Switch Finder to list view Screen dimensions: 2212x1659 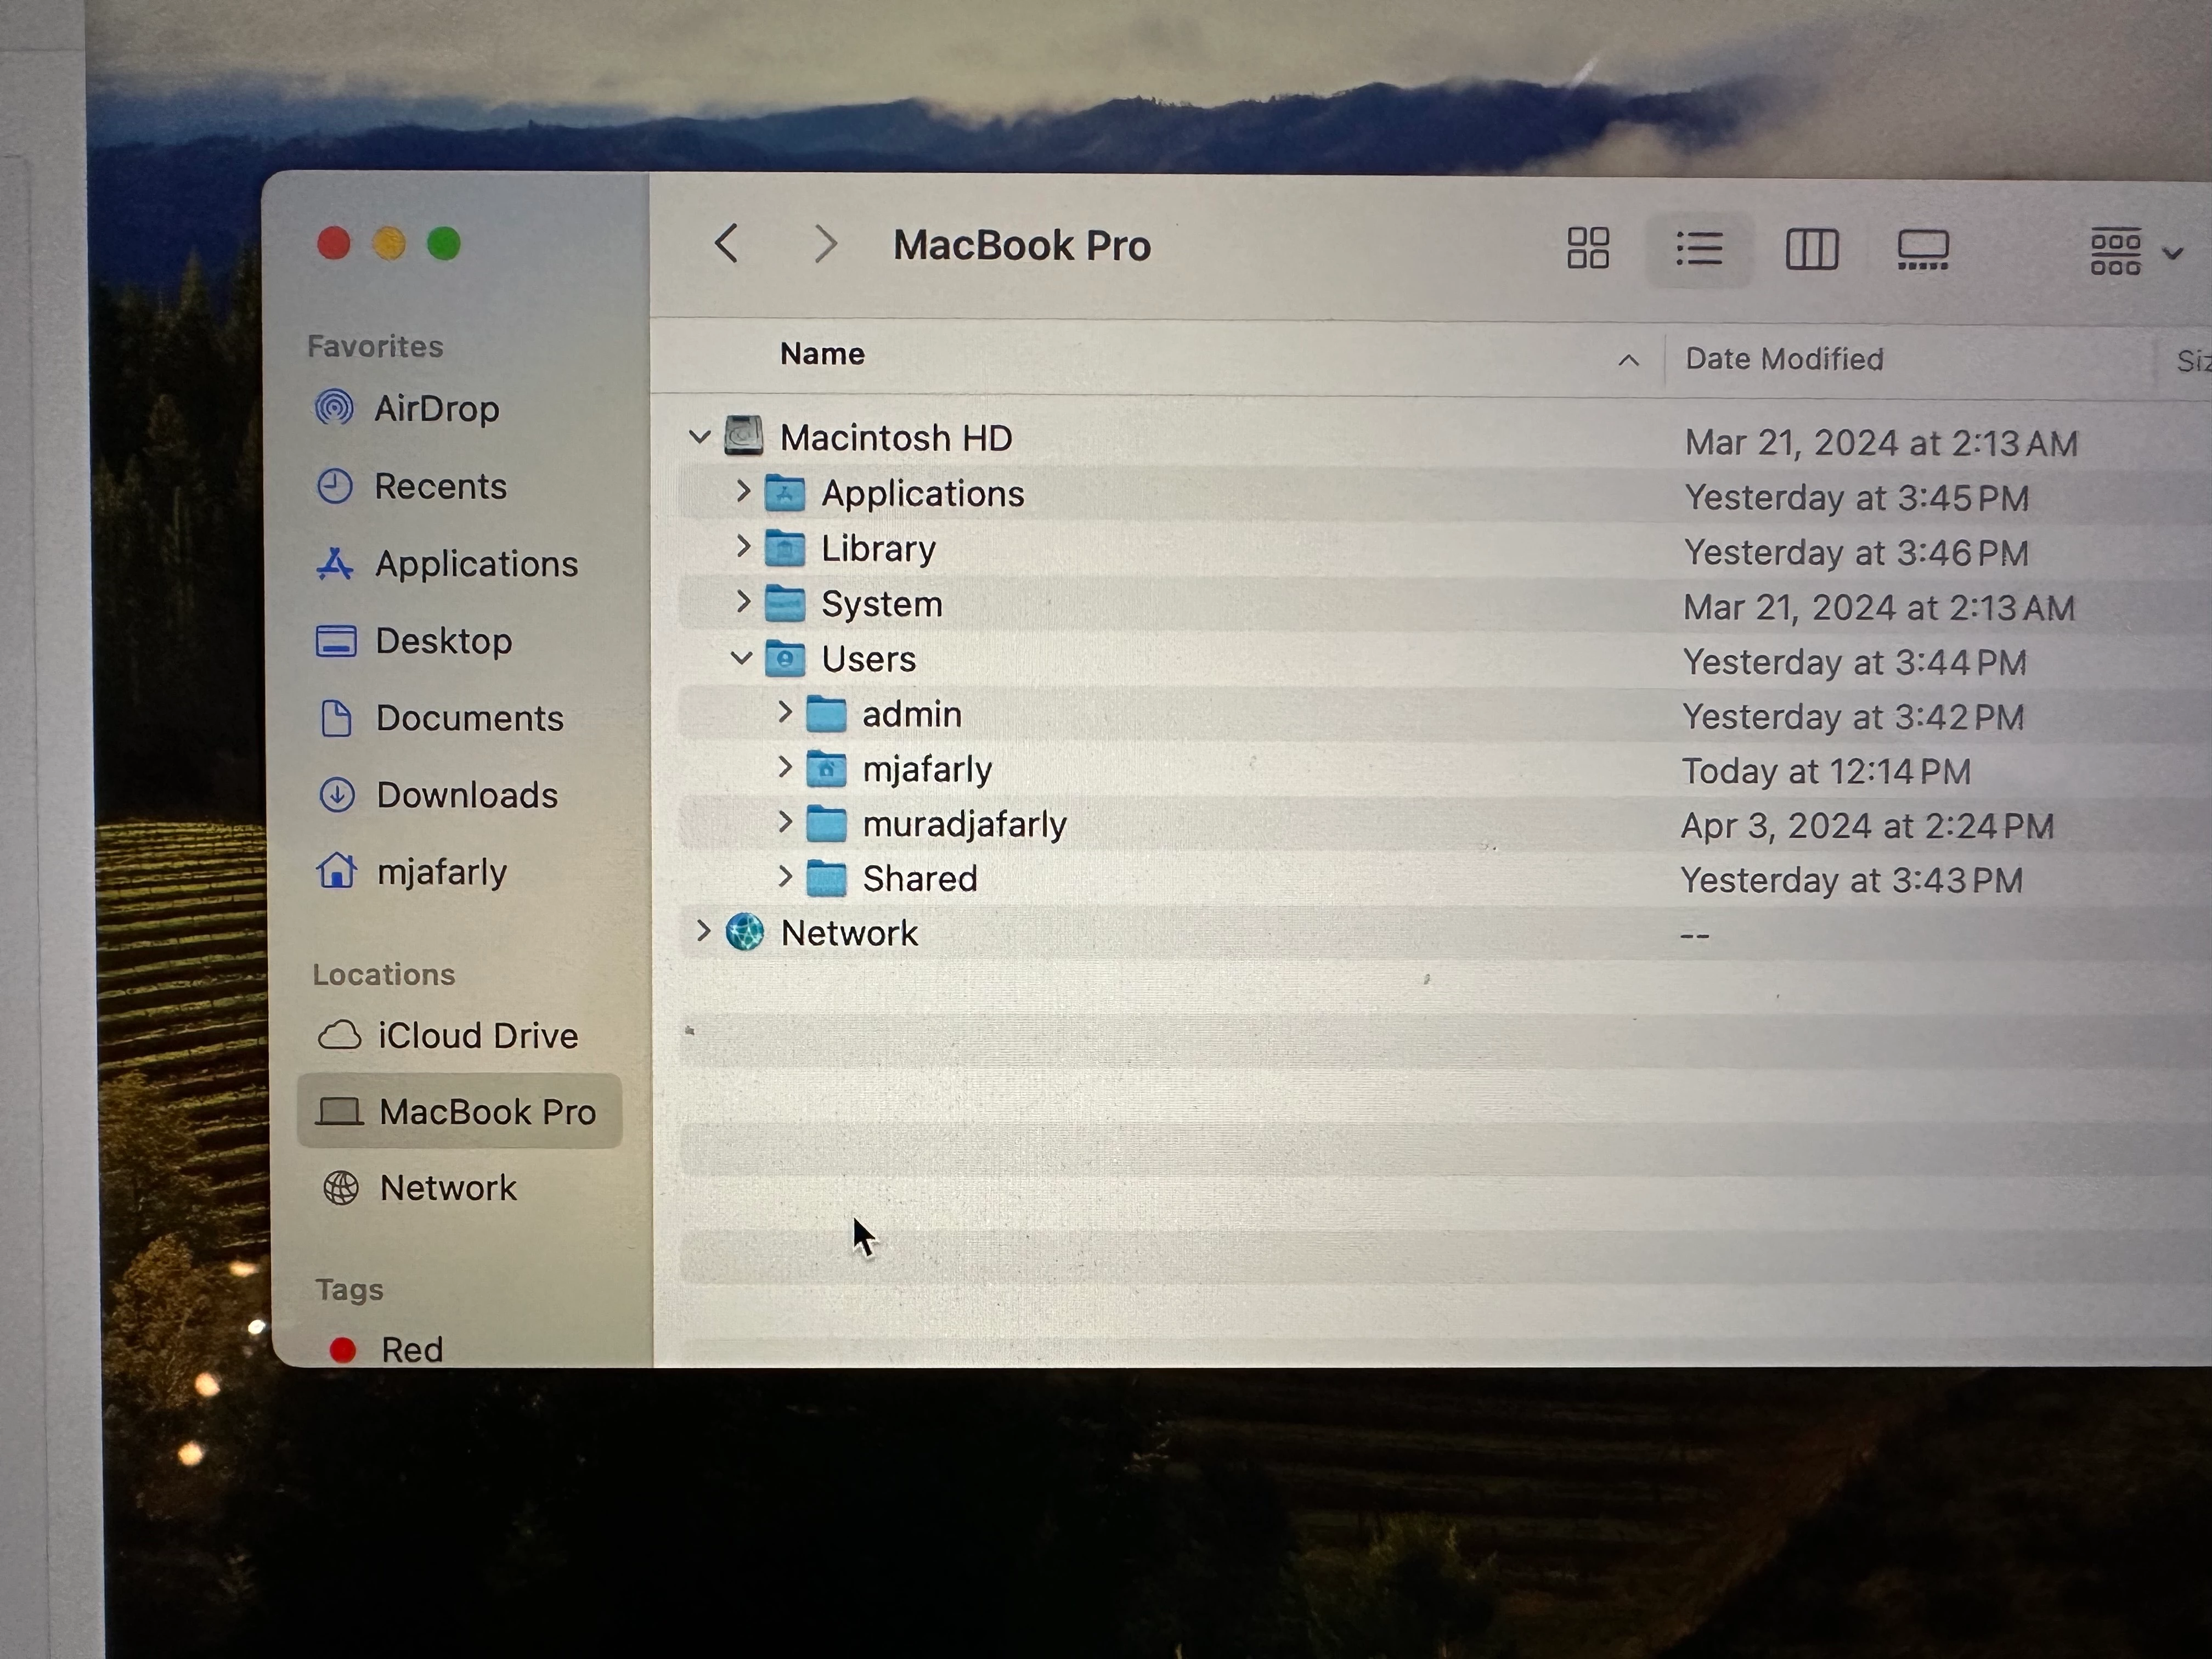click(1698, 249)
